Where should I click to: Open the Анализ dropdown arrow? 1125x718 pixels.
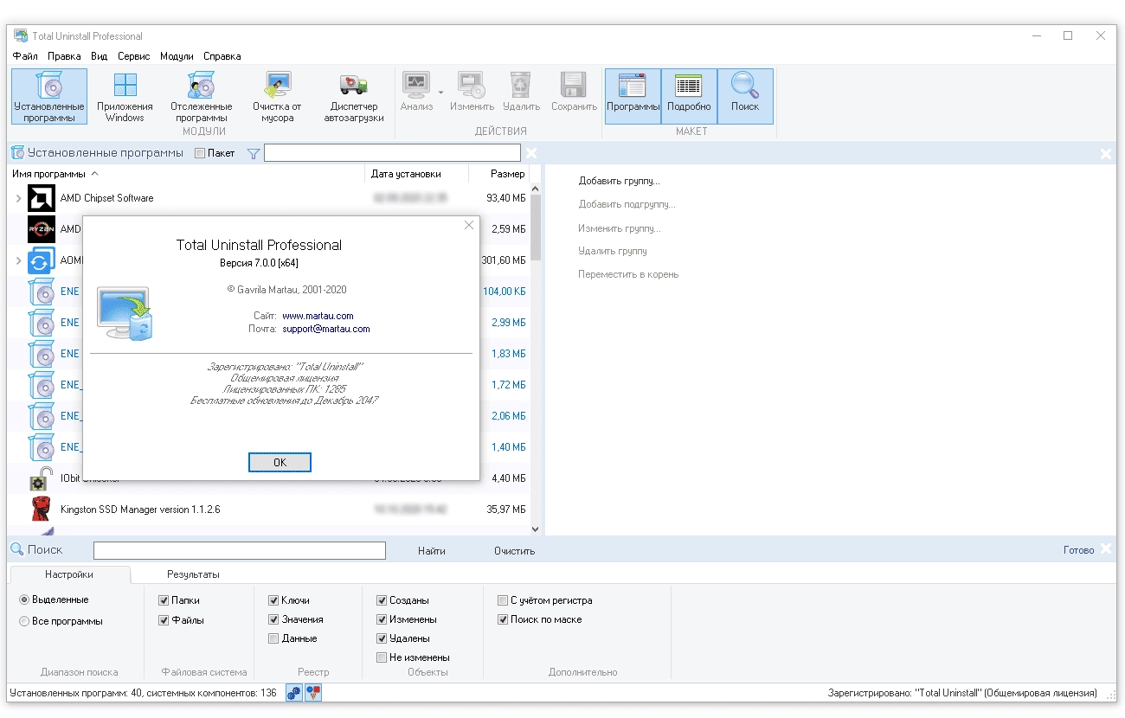click(x=440, y=92)
